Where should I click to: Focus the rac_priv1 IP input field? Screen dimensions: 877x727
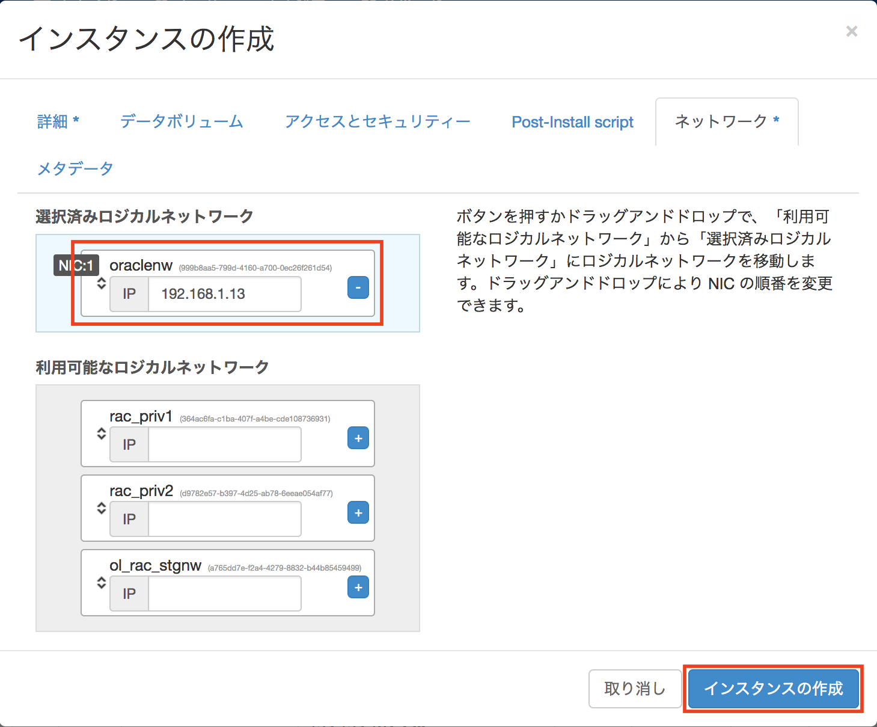(224, 444)
